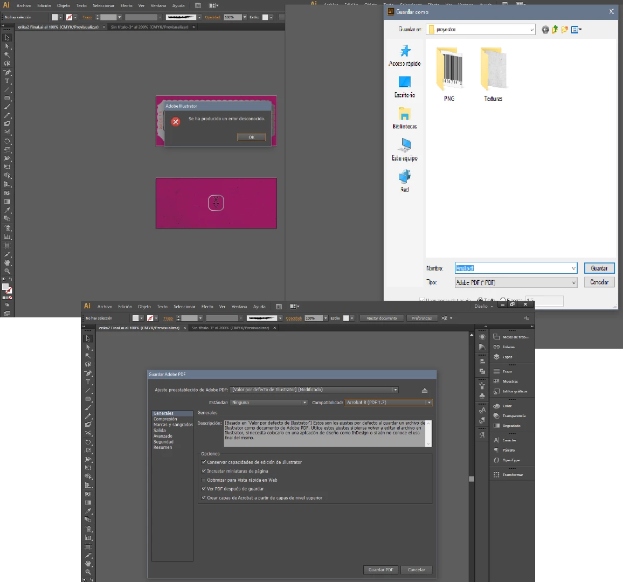623x582 pixels.
Task: Click Cancelar in Guardar Adobe PDF dialog
Action: click(417, 570)
